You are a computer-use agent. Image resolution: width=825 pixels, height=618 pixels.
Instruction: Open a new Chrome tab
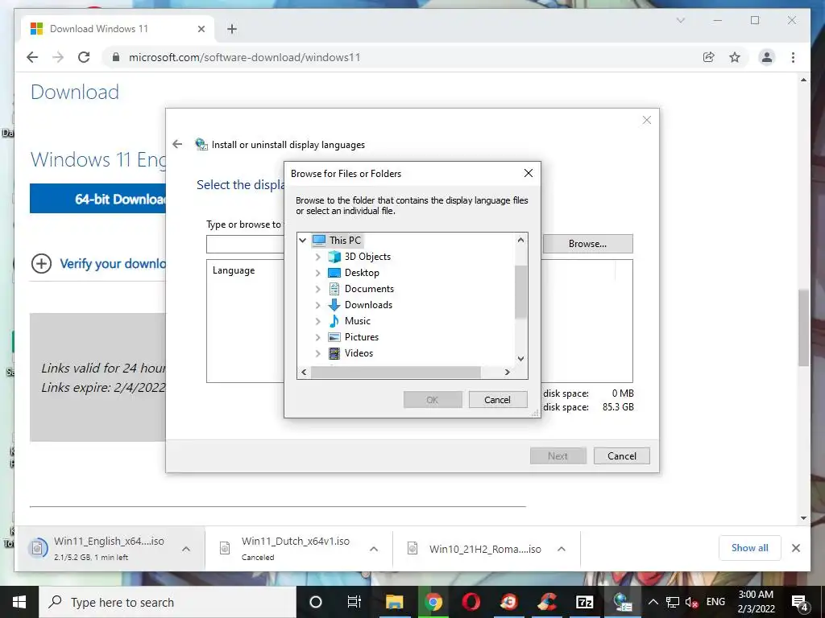[x=231, y=29]
